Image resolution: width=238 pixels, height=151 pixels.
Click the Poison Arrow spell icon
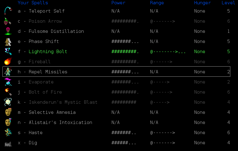[8, 21]
